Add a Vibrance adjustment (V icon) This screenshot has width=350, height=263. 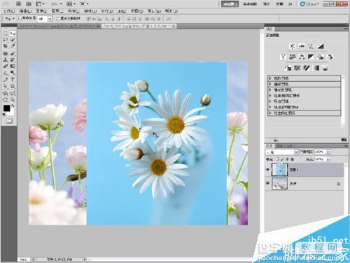click(x=283, y=57)
